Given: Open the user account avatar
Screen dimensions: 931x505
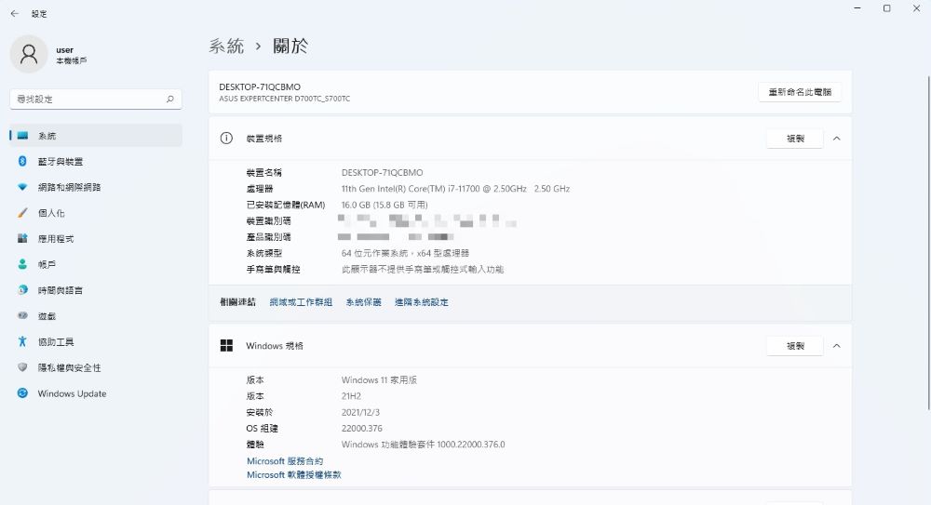Looking at the screenshot, I should click(29, 54).
